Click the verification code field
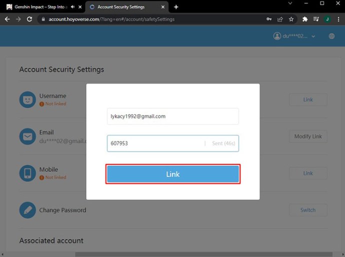 (x=155, y=143)
